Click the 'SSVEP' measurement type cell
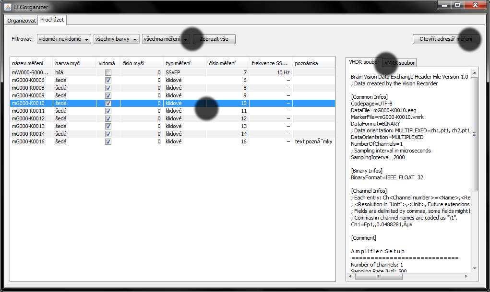Image resolution: width=490 pixels, height=292 pixels. click(184, 72)
